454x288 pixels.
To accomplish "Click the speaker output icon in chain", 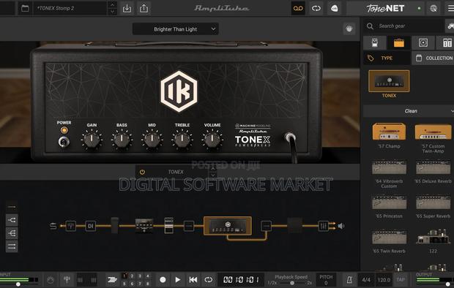I will click(341, 226).
